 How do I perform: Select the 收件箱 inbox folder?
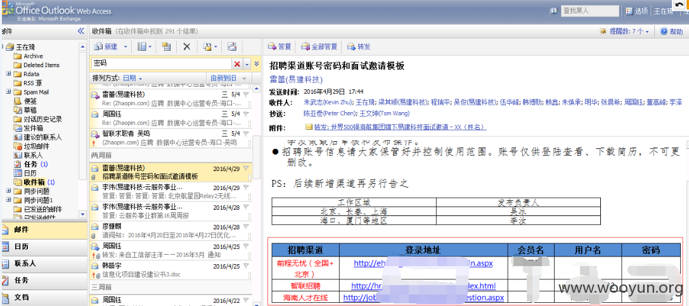click(34, 182)
